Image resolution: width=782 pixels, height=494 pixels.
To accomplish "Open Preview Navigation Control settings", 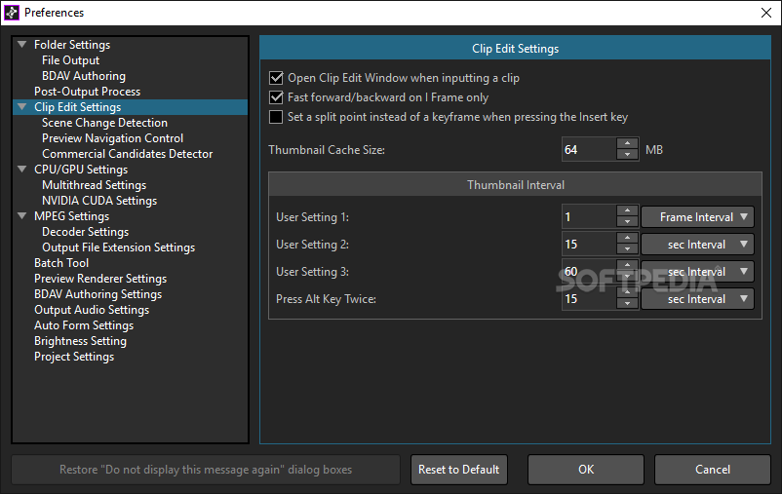I will click(x=113, y=138).
